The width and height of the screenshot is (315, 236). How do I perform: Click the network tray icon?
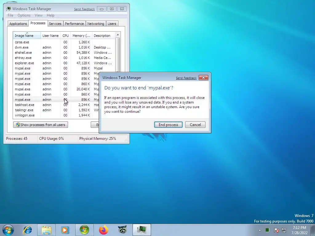284,230
